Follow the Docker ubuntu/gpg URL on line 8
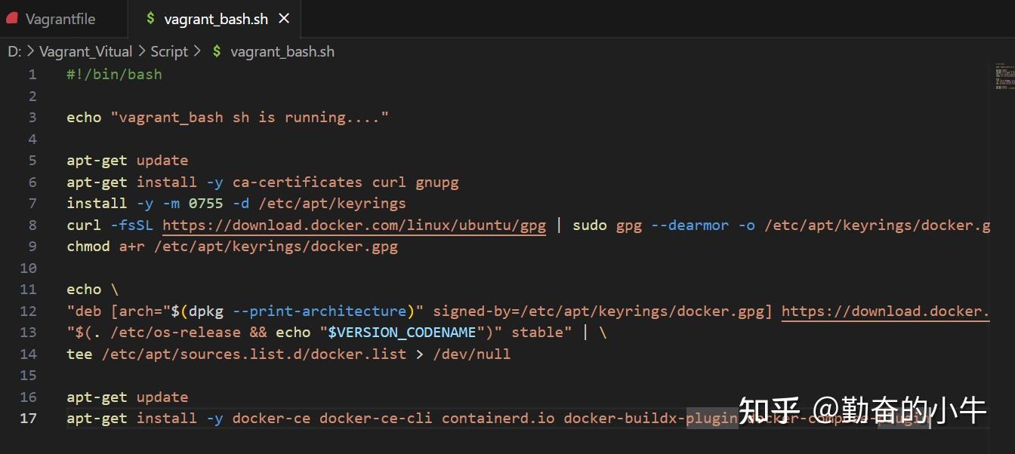This screenshot has width=1015, height=454. click(354, 225)
